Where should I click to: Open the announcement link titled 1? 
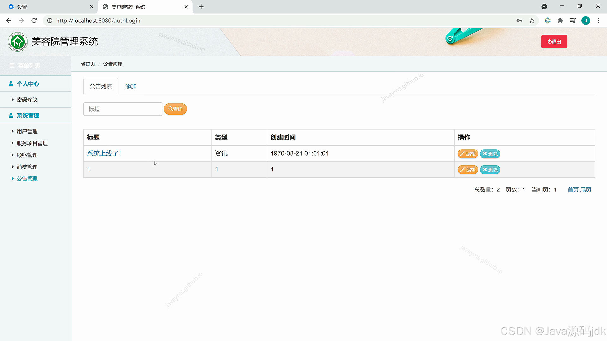pos(89,170)
